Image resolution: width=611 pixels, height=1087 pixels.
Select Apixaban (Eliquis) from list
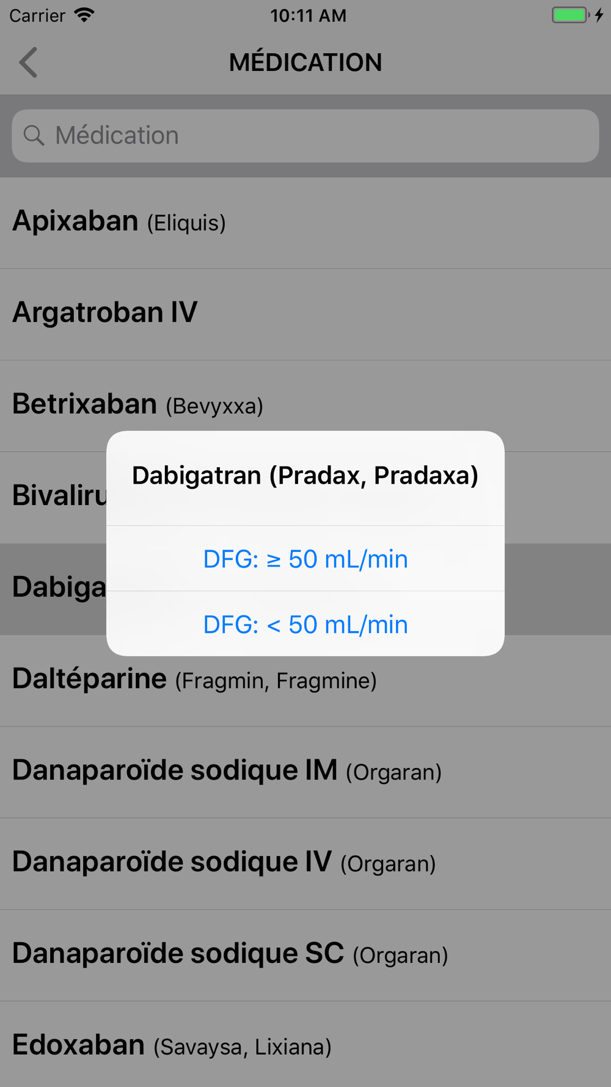point(305,223)
